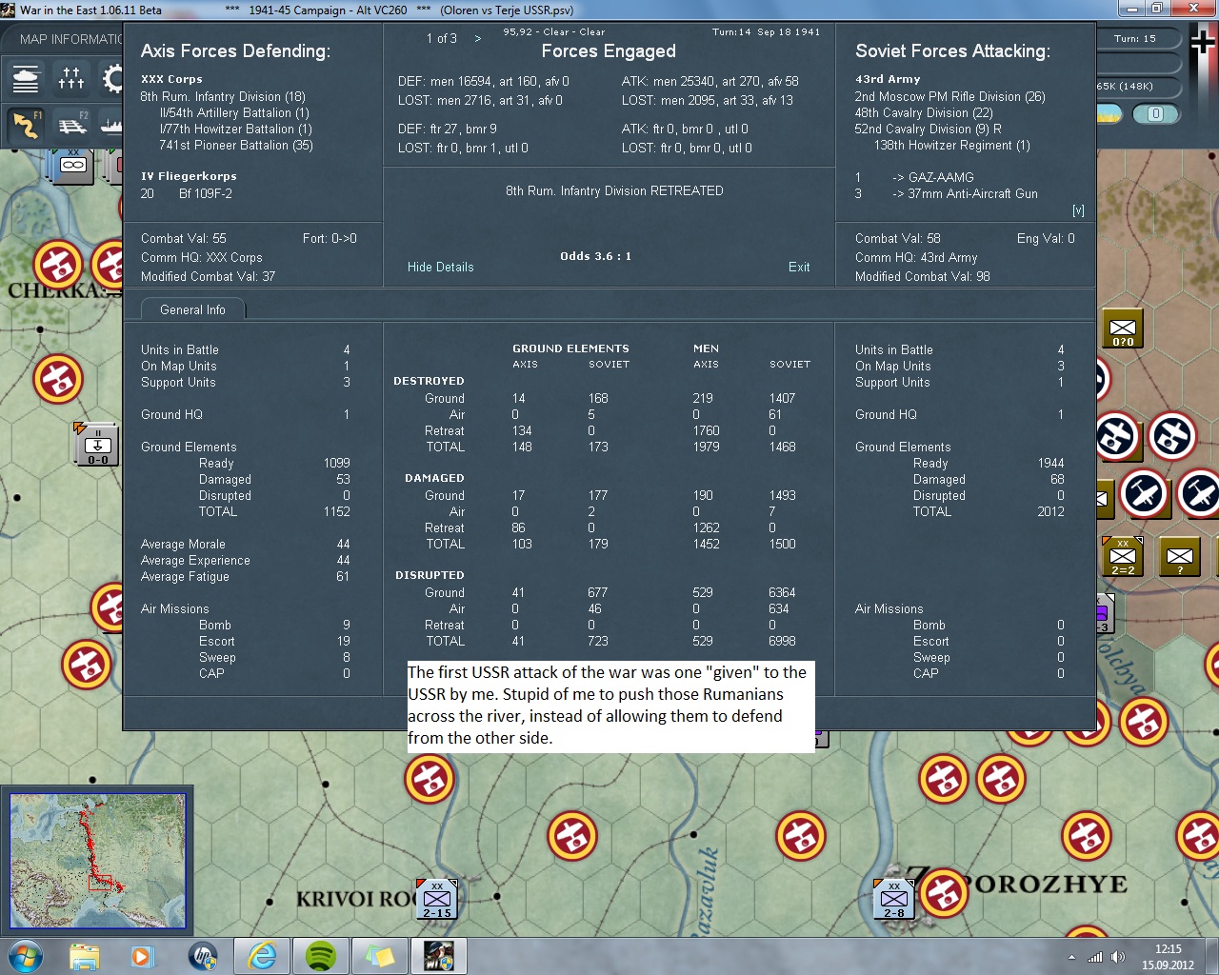Select 52nd Cavalry Division (9) R
This screenshot has width=1219, height=975.
pyautogui.click(x=929, y=129)
